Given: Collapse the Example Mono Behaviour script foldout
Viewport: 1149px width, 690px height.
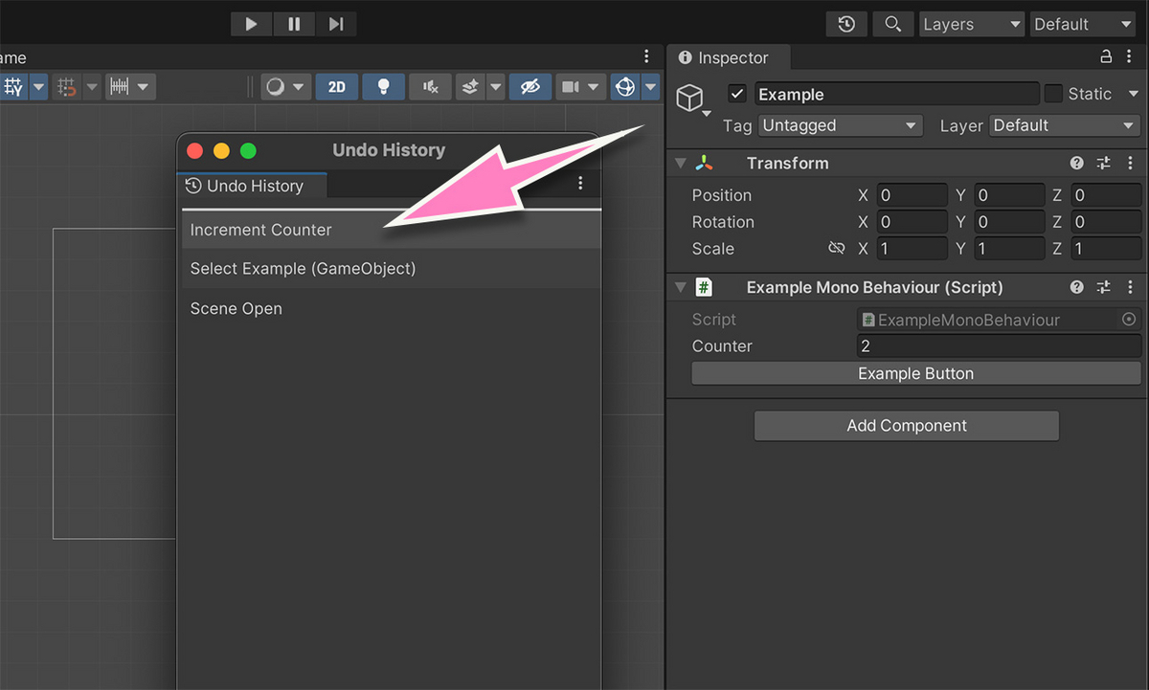Looking at the screenshot, I should pos(680,287).
